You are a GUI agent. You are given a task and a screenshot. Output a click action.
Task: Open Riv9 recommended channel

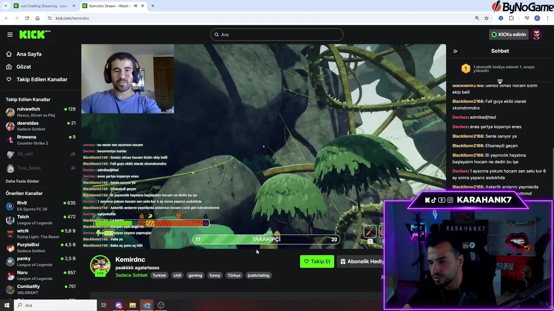tap(41, 206)
